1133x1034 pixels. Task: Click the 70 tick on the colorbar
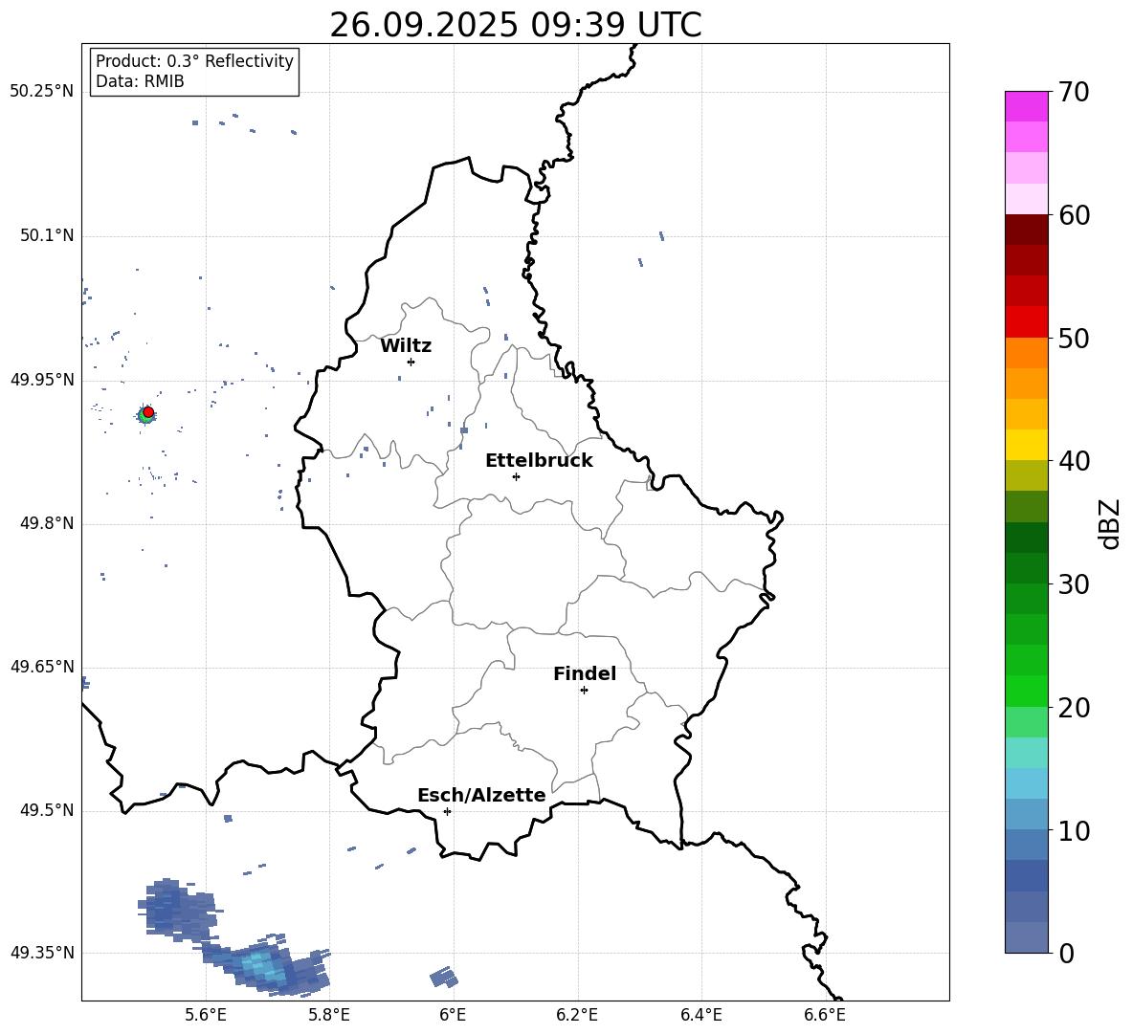[1074, 92]
